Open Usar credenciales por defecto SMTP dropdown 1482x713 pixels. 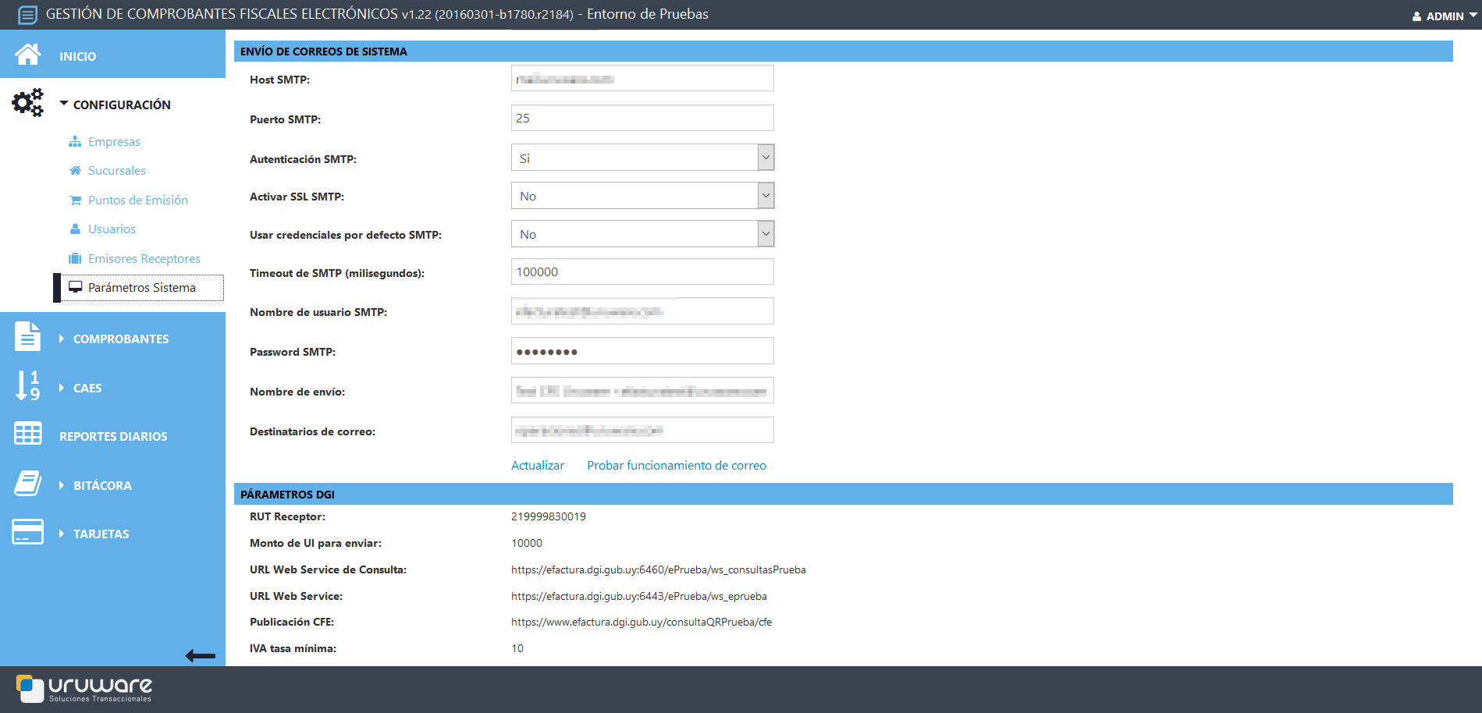pos(641,234)
